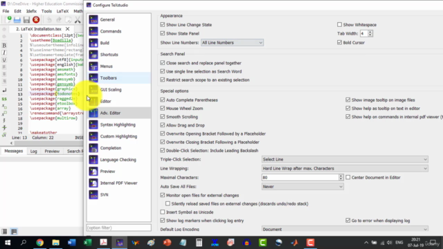This screenshot has width=443, height=249.
Task: Open Chrome from the taskbar
Action: tap(40, 243)
